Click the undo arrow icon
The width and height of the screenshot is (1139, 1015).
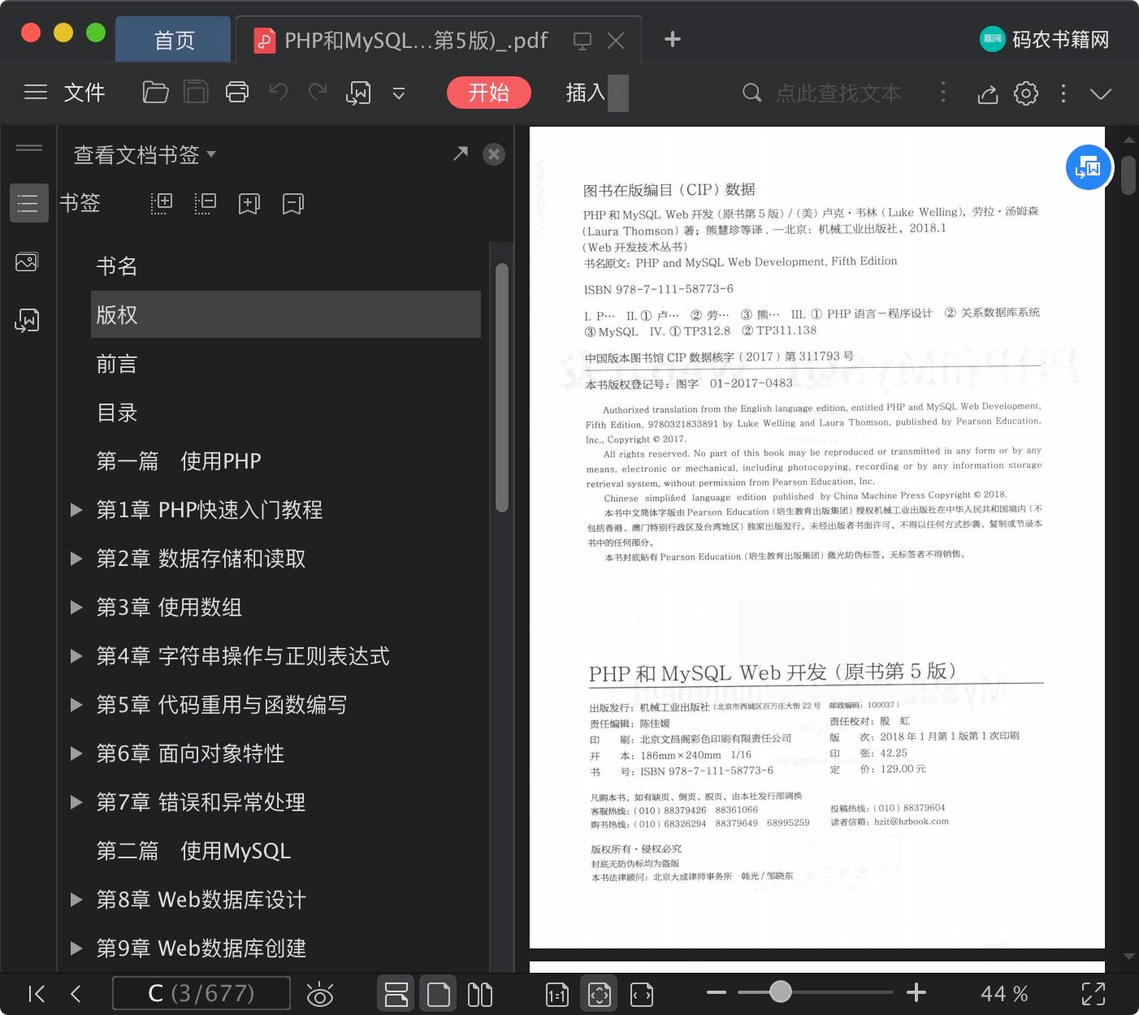coord(279,92)
